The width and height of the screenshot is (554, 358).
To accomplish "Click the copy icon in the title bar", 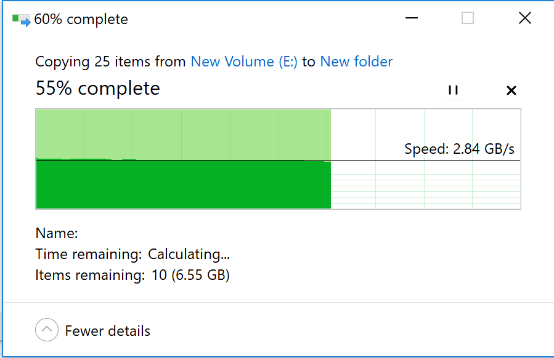I will click(x=21, y=20).
